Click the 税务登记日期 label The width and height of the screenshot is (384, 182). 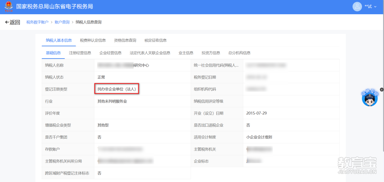[x=205, y=77]
